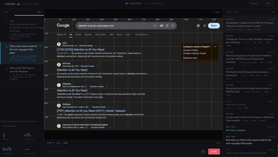This screenshot has height=157, width=278.
Task: Click the 'Тарҷумаи саҳифа' link in the first arXiv result
Action: pos(86,46)
